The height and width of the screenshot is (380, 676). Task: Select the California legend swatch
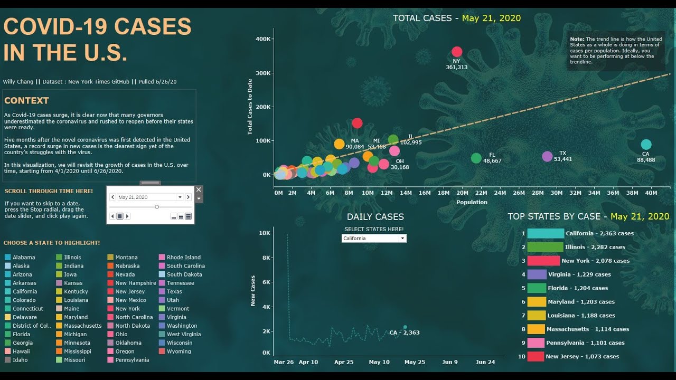click(8, 291)
